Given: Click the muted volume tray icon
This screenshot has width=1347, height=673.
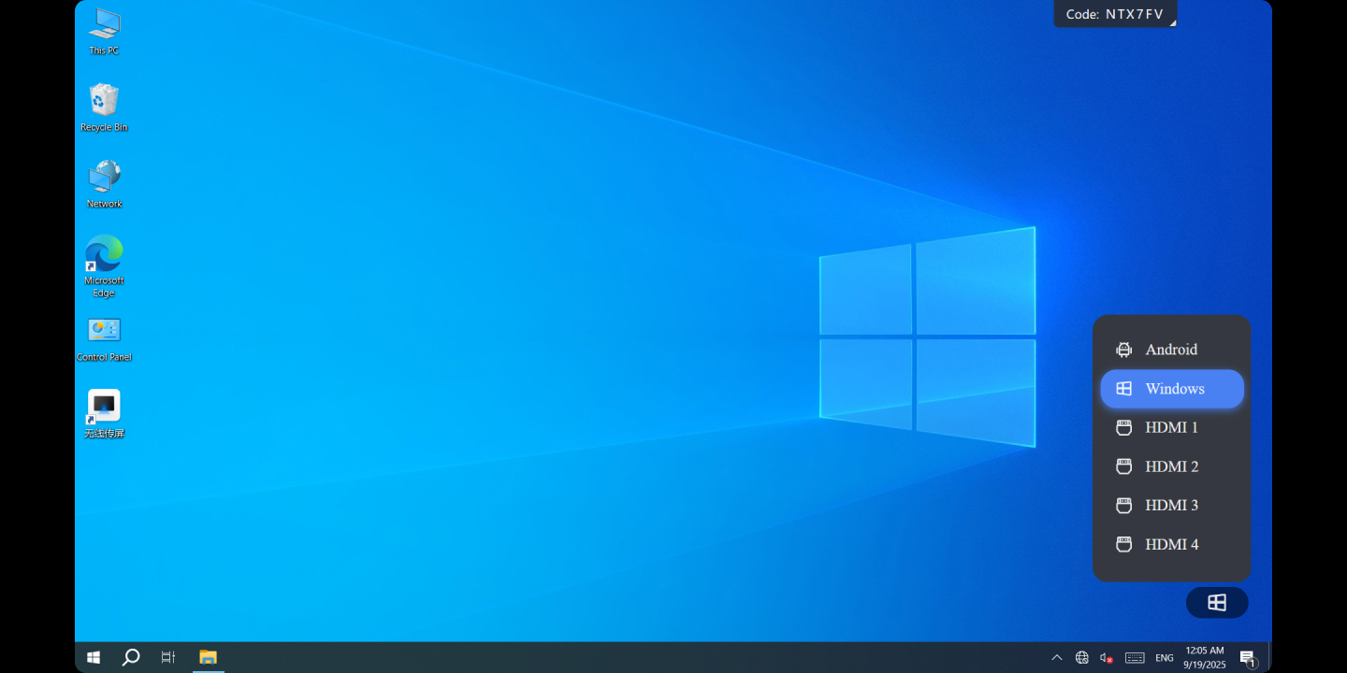Looking at the screenshot, I should pos(1107,657).
